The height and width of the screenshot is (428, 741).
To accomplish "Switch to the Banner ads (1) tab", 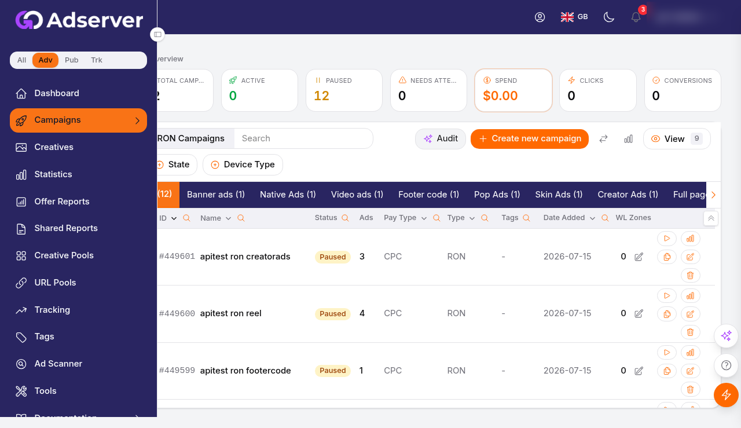I will pos(216,195).
